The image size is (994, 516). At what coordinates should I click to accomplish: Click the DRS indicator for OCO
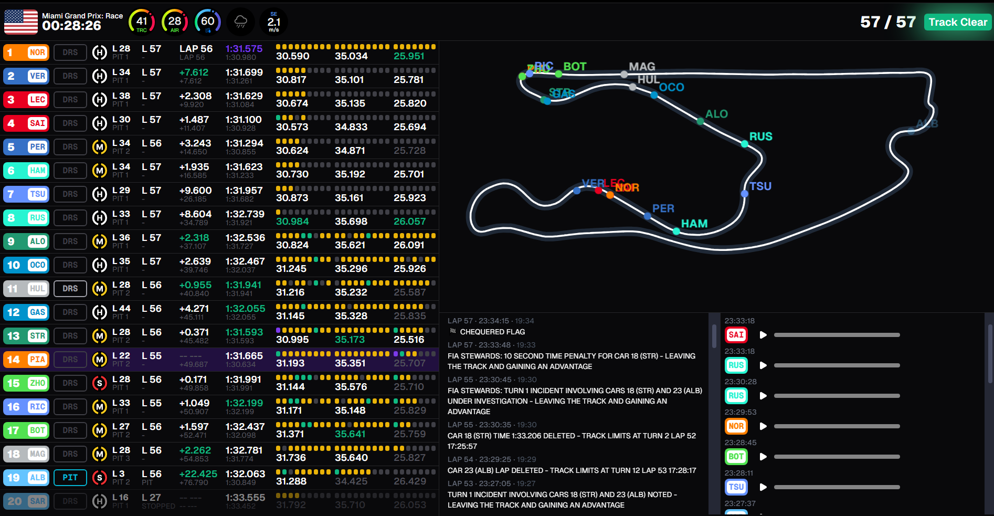pos(70,265)
